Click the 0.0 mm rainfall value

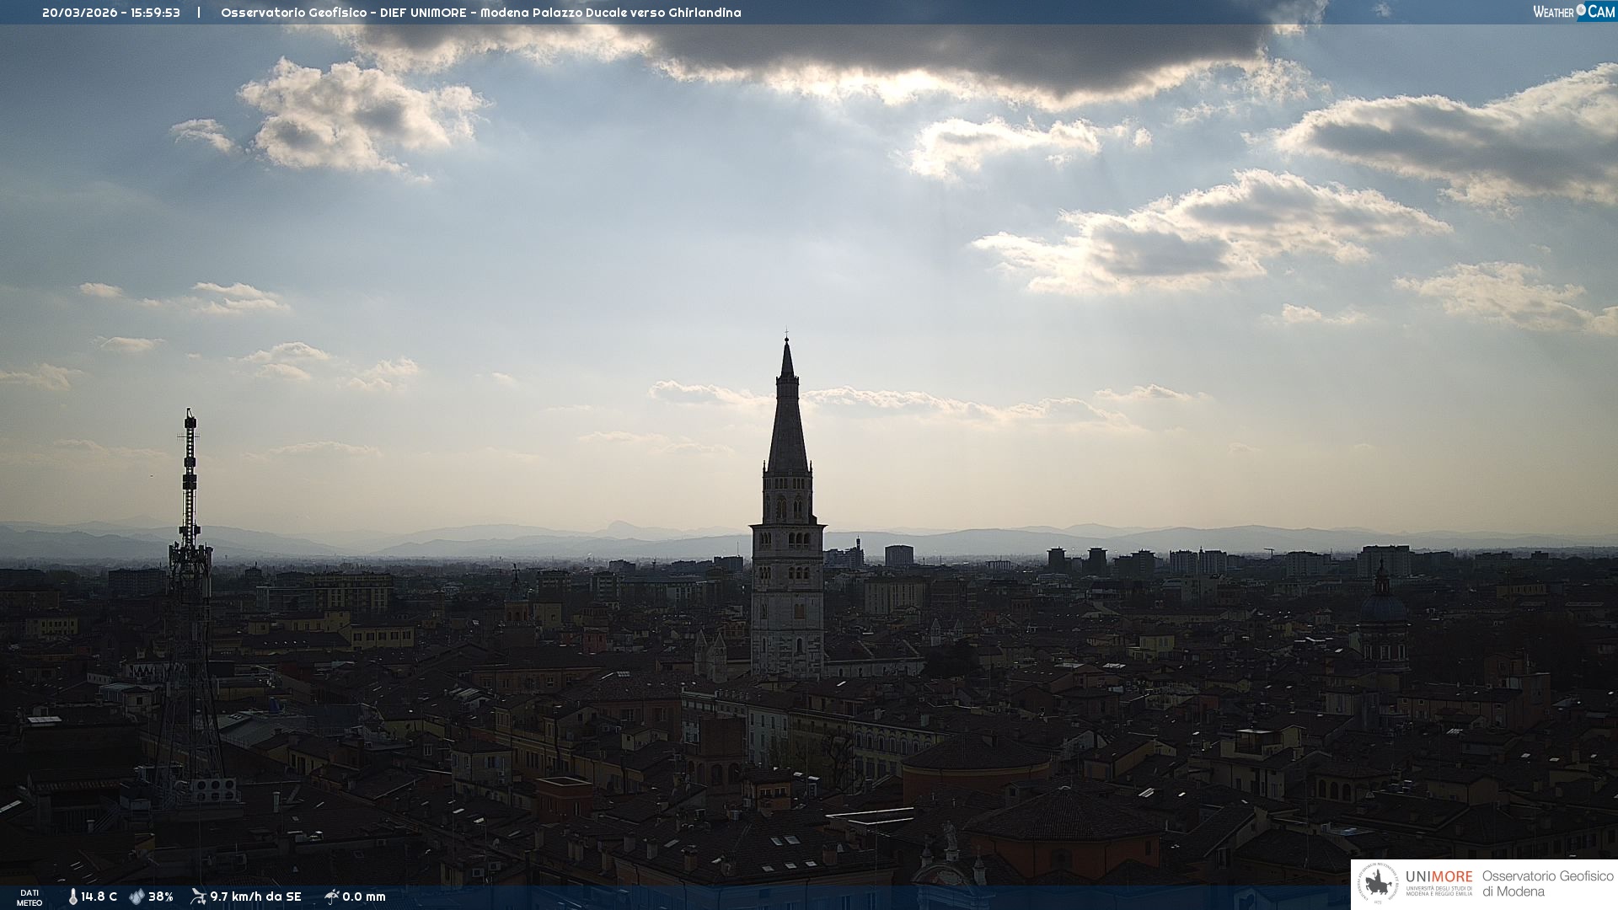364,897
